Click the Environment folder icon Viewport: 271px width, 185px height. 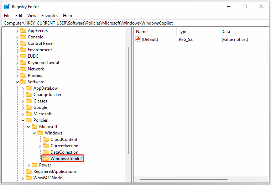(23, 50)
